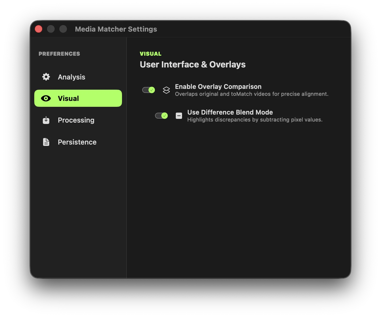Click the eye icon in Visual row
Image resolution: width=381 pixels, height=318 pixels.
(x=46, y=98)
